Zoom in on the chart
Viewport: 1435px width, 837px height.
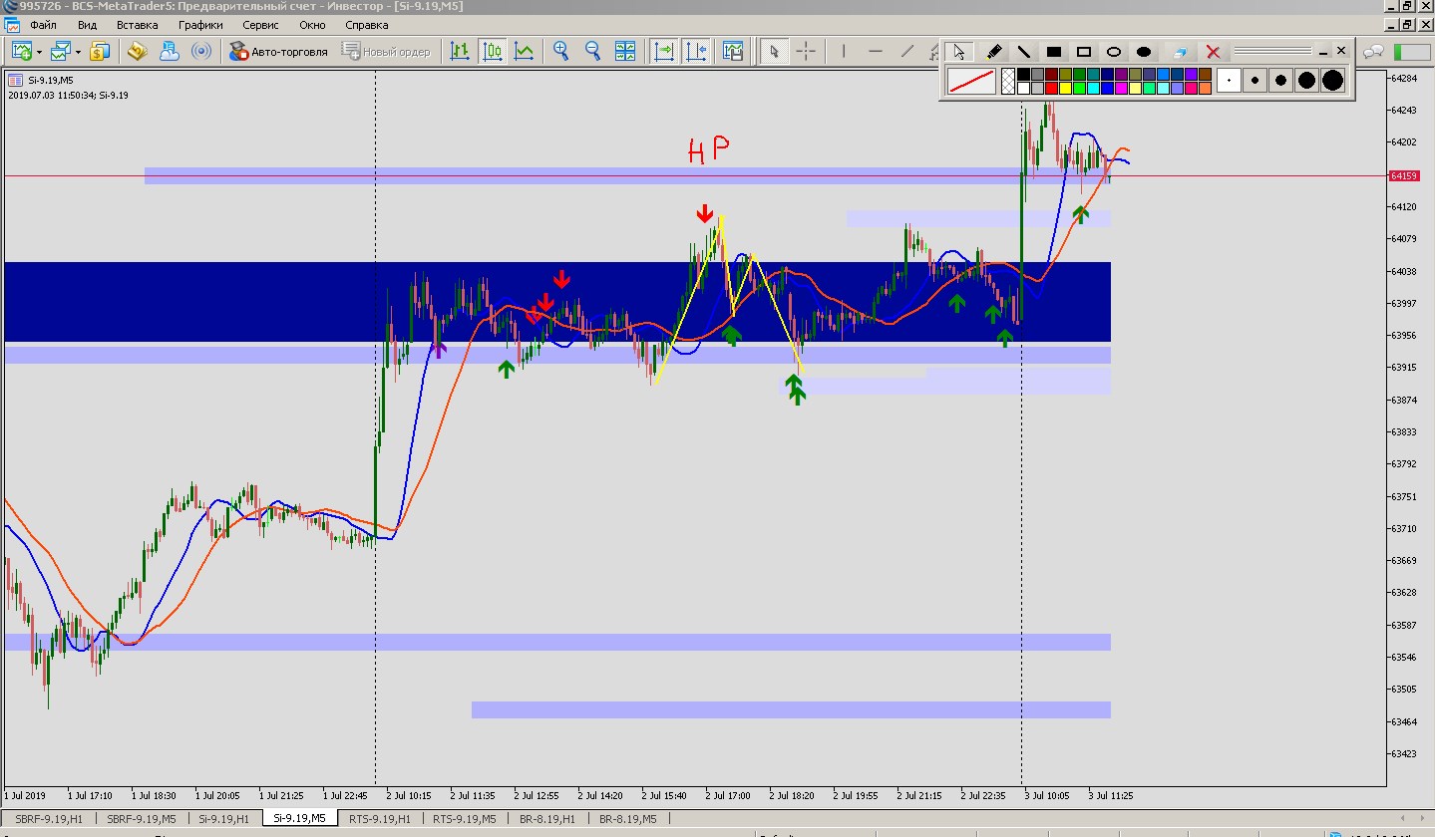561,51
